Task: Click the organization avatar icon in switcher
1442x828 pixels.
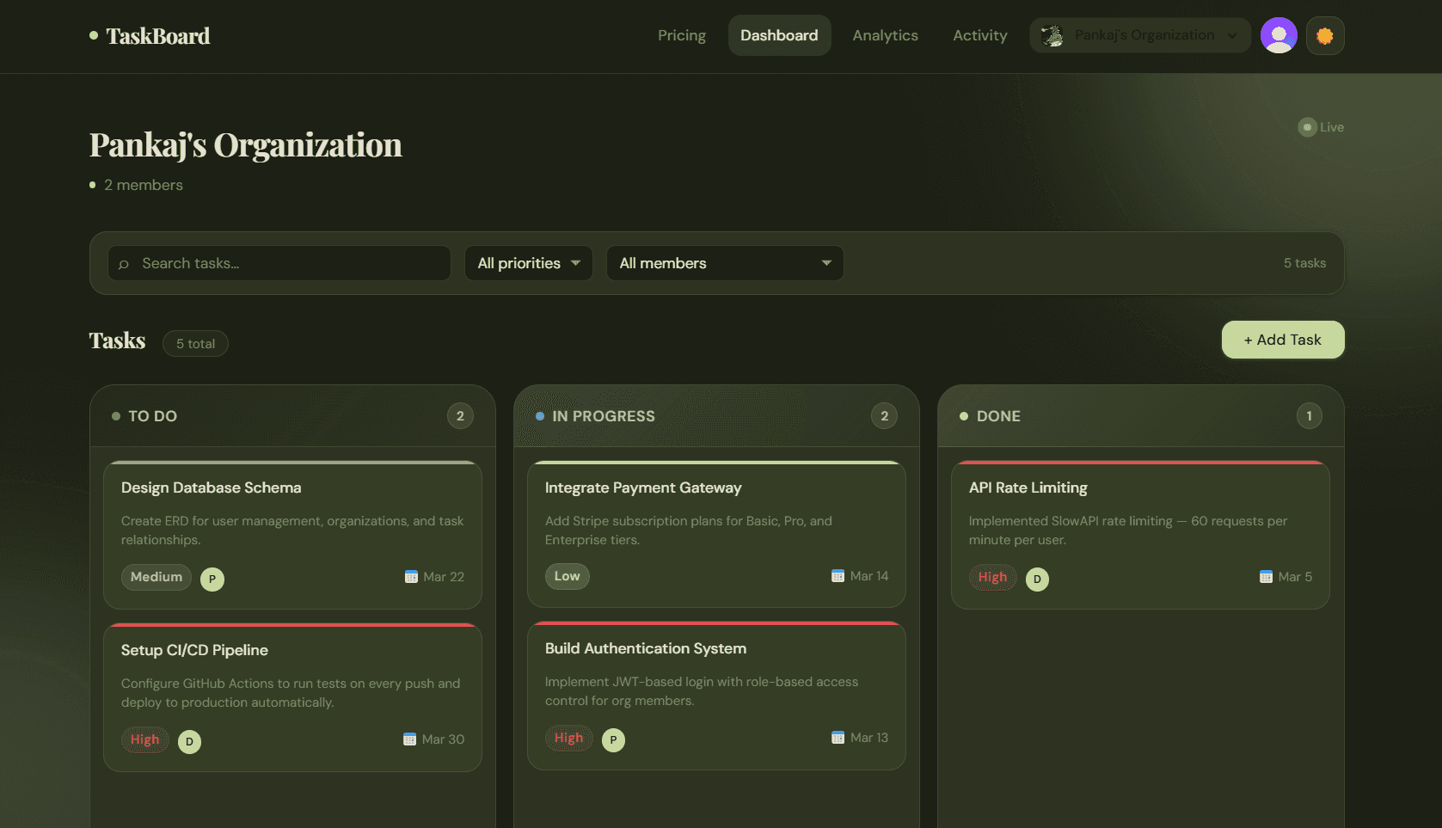Action: click(1052, 35)
